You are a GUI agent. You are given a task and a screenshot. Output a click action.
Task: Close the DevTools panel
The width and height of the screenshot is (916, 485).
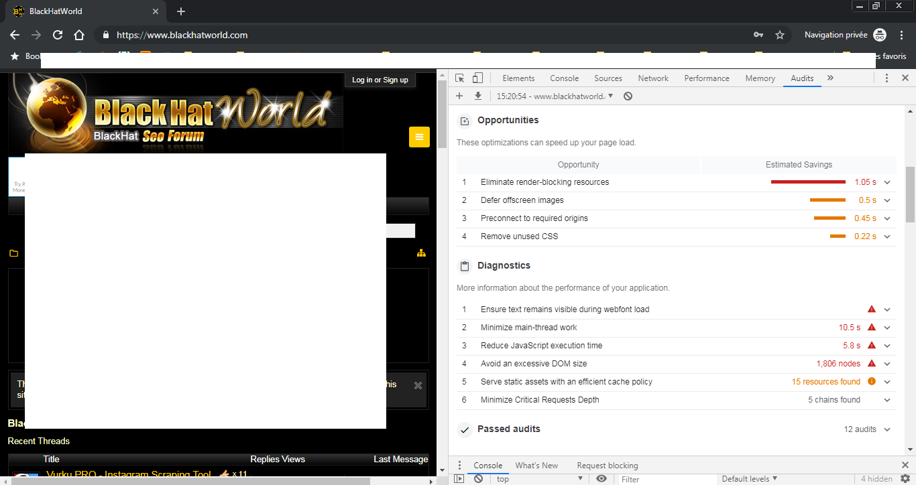pos(905,78)
